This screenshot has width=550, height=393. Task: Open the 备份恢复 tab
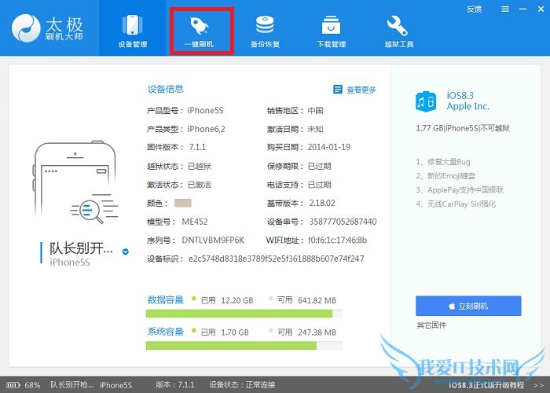point(265,31)
